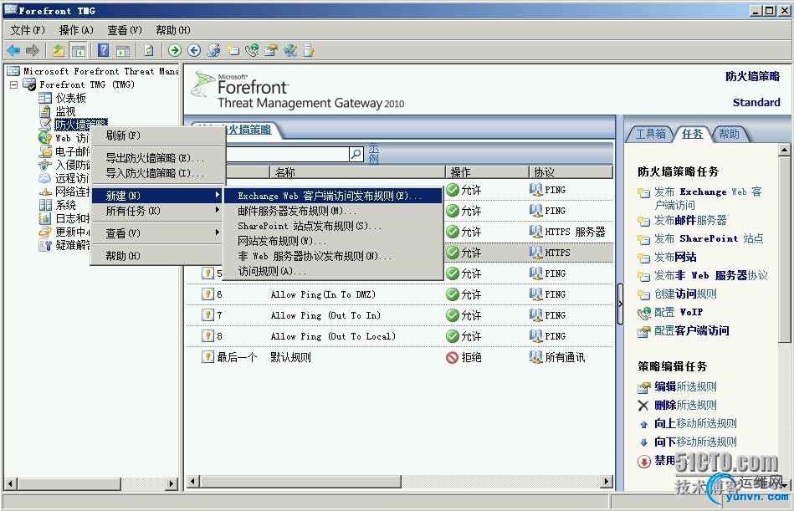Click the 协议 column header
The height and width of the screenshot is (511, 794).
571,172
